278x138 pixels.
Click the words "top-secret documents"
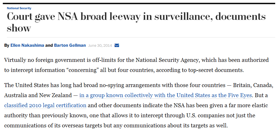[x=219, y=70]
